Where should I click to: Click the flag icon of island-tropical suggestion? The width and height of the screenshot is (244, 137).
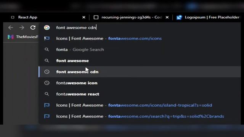47,105
